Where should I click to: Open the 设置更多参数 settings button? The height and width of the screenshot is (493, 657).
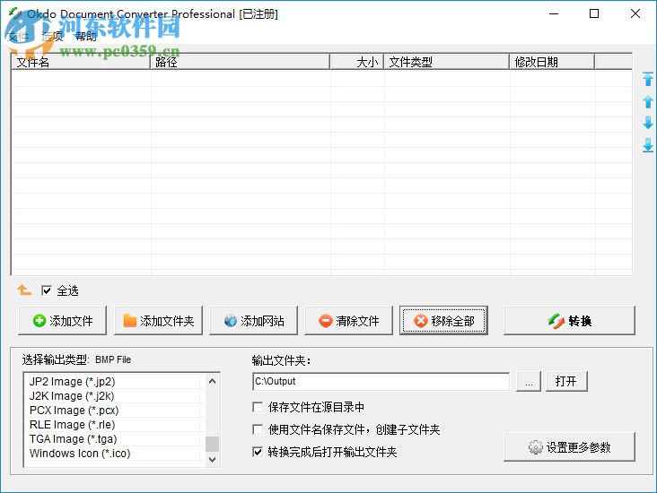click(x=569, y=447)
